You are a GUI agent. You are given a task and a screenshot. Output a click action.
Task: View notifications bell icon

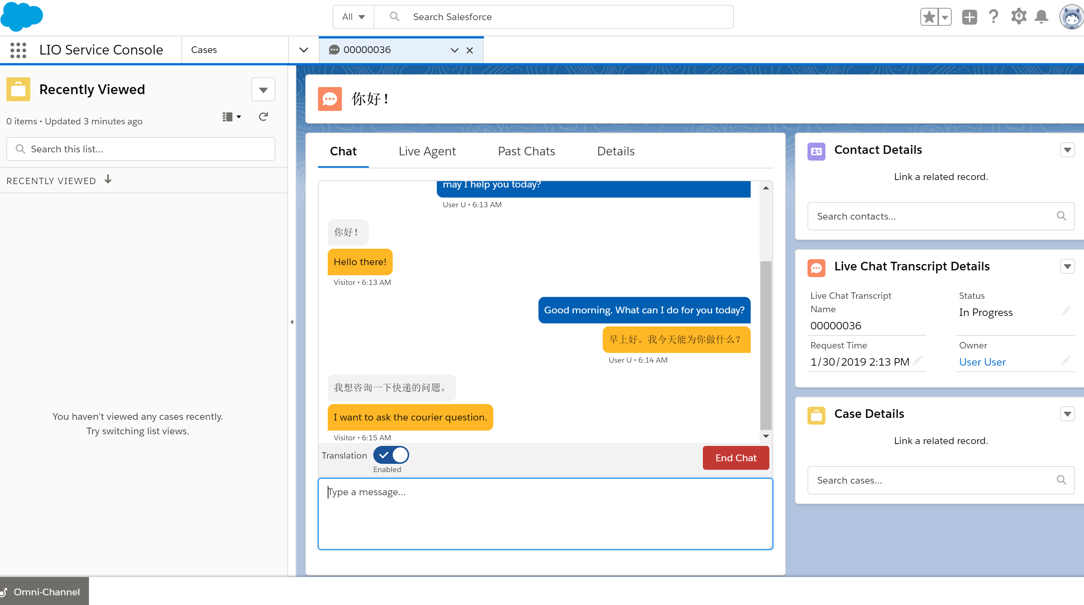point(1041,17)
